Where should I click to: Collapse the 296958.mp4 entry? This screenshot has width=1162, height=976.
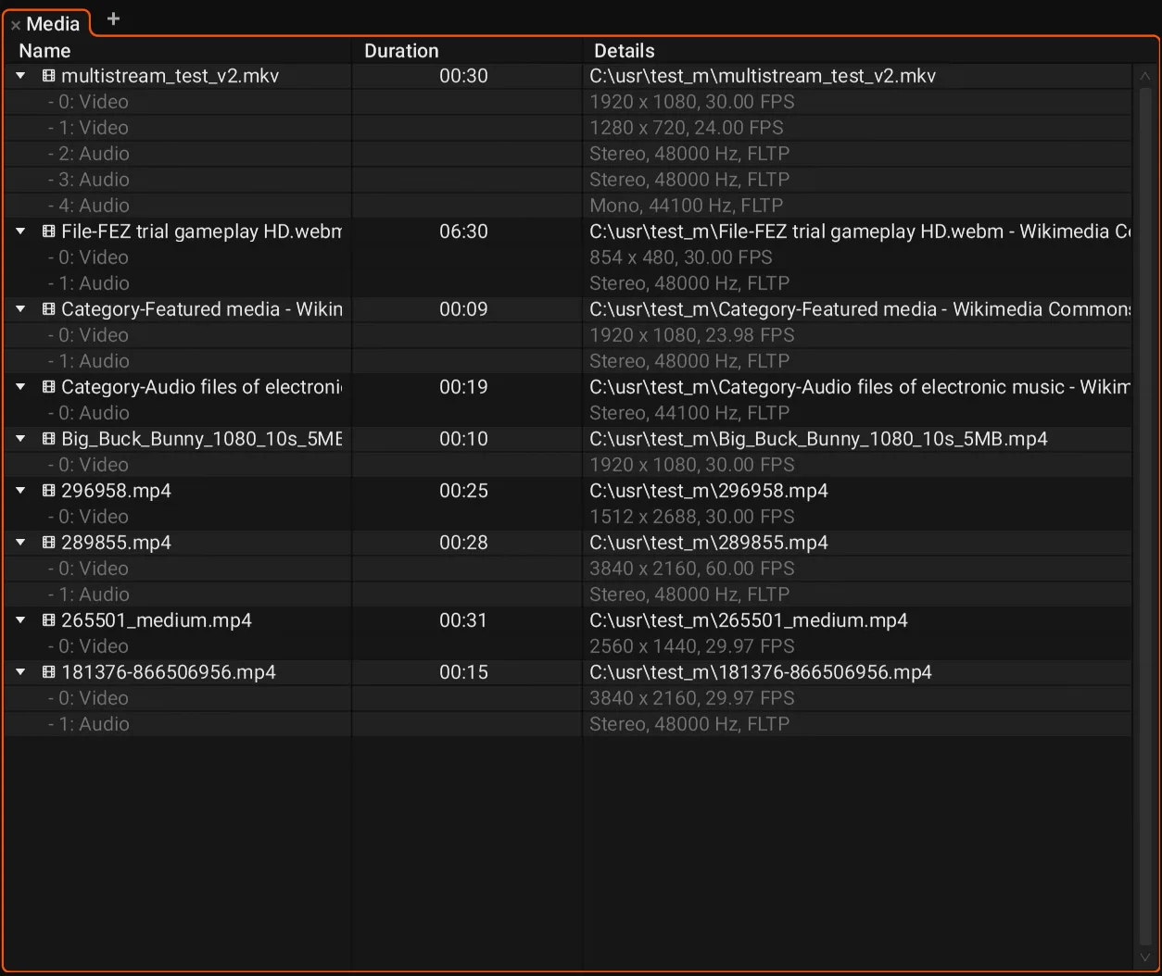pyautogui.click(x=20, y=491)
